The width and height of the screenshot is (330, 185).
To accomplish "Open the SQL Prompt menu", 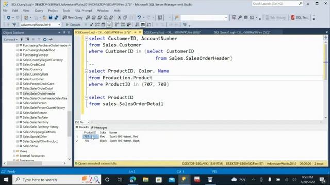I will click(x=84, y=10).
